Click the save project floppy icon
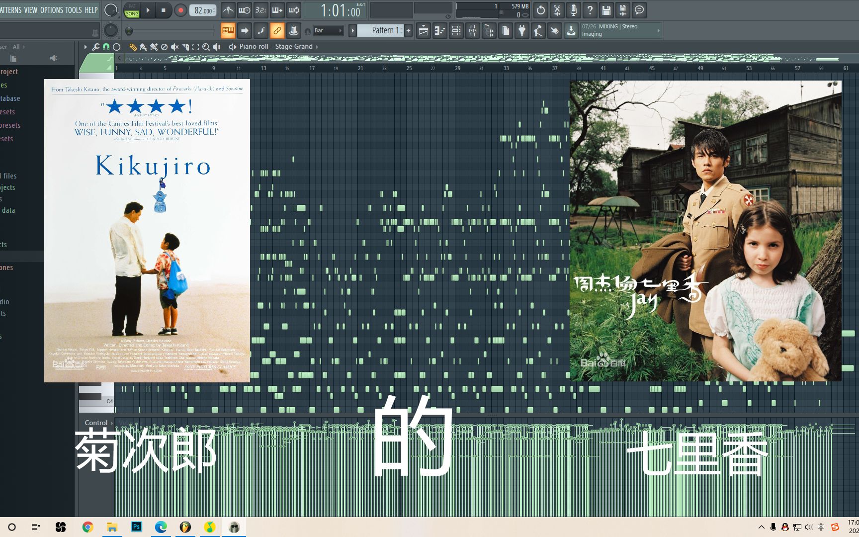The width and height of the screenshot is (859, 537). (606, 10)
